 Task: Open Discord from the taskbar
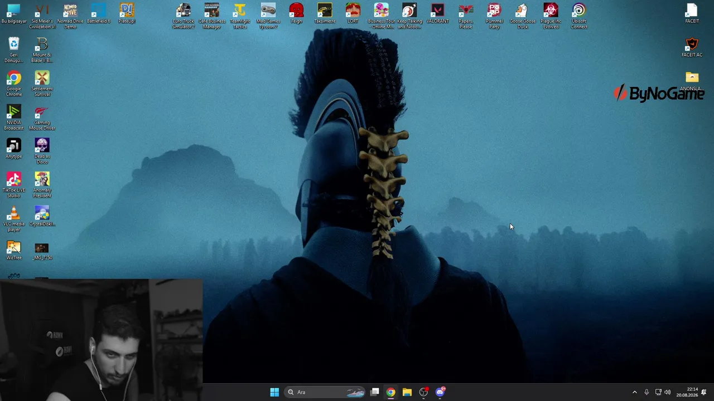pyautogui.click(x=440, y=392)
